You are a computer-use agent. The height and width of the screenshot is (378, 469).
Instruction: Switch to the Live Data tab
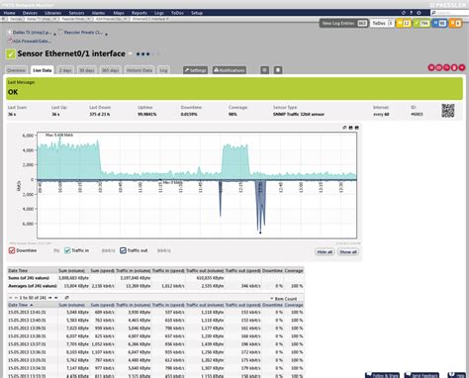pyautogui.click(x=43, y=70)
